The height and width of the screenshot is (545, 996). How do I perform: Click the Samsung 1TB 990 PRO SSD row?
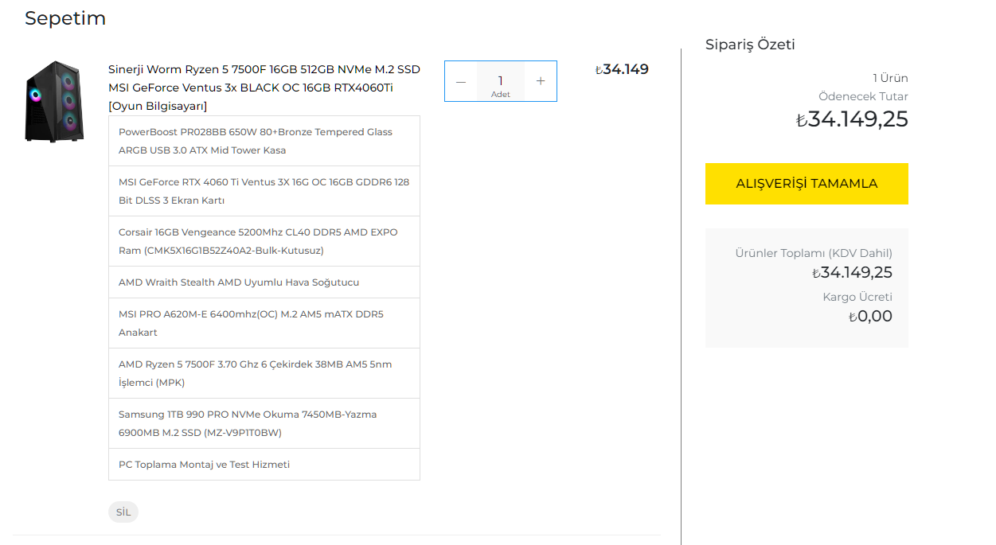tap(264, 423)
